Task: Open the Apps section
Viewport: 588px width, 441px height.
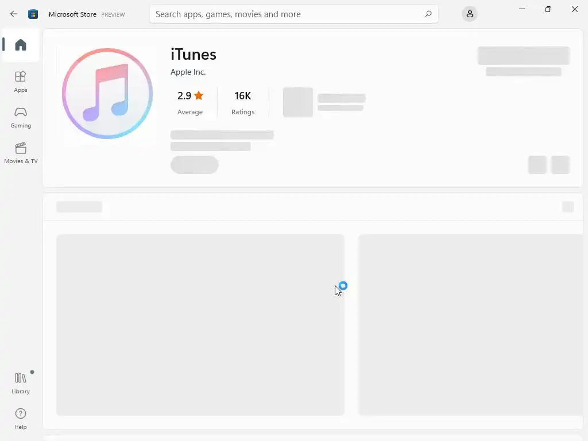Action: tap(21, 82)
